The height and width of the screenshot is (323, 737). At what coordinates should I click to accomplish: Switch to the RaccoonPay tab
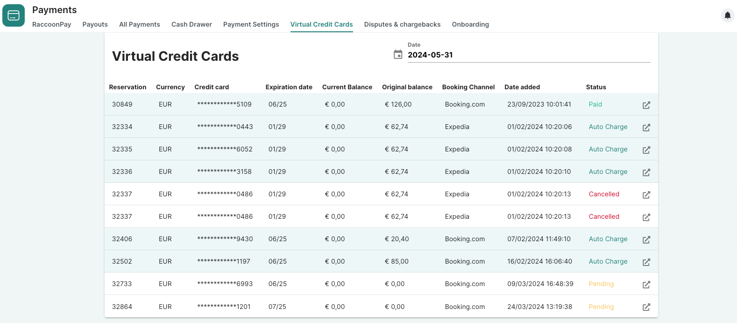tap(51, 24)
